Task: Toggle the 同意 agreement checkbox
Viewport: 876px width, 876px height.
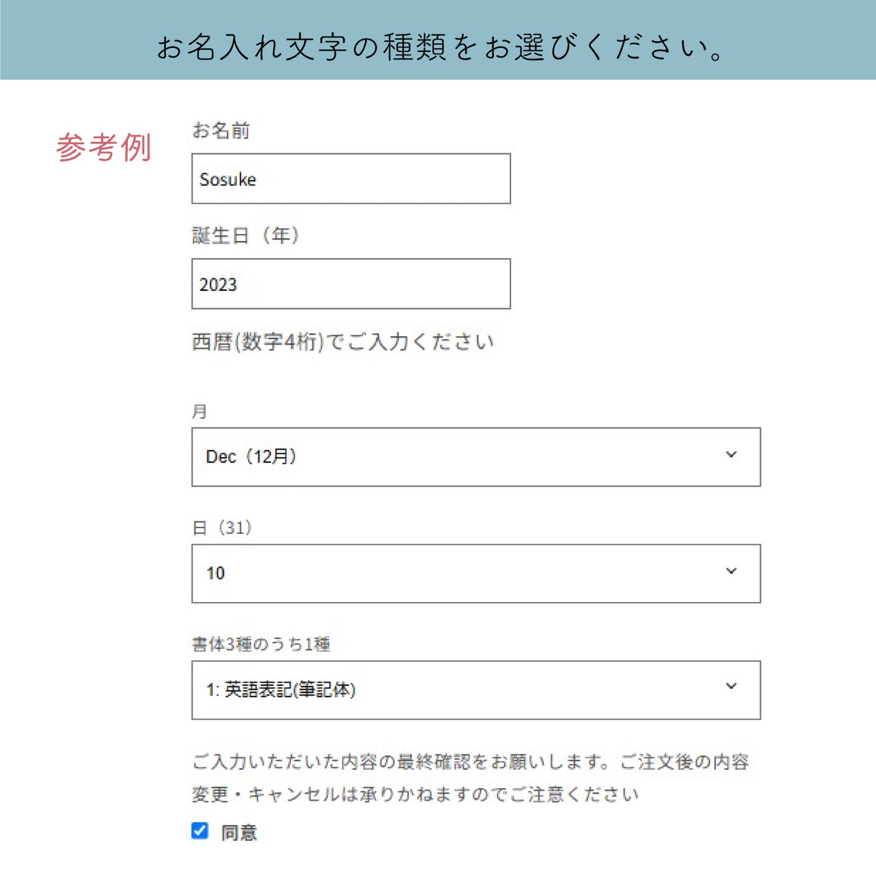Action: pyautogui.click(x=199, y=831)
